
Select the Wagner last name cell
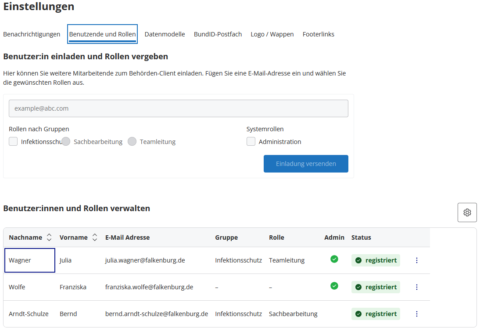point(29,260)
